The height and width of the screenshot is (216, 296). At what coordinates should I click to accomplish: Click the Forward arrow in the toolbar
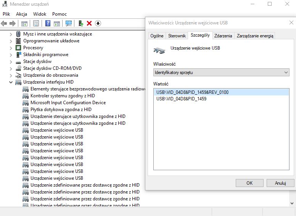coord(13,23)
